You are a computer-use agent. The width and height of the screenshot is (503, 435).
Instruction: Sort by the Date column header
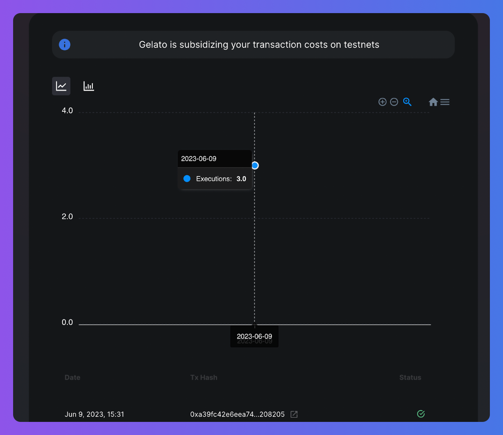pyautogui.click(x=73, y=377)
